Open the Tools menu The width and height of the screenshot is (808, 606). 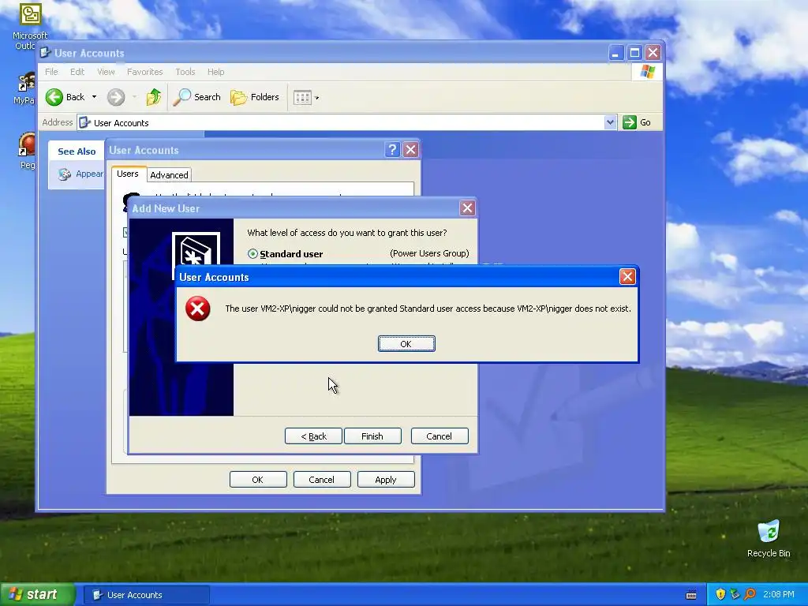[185, 72]
